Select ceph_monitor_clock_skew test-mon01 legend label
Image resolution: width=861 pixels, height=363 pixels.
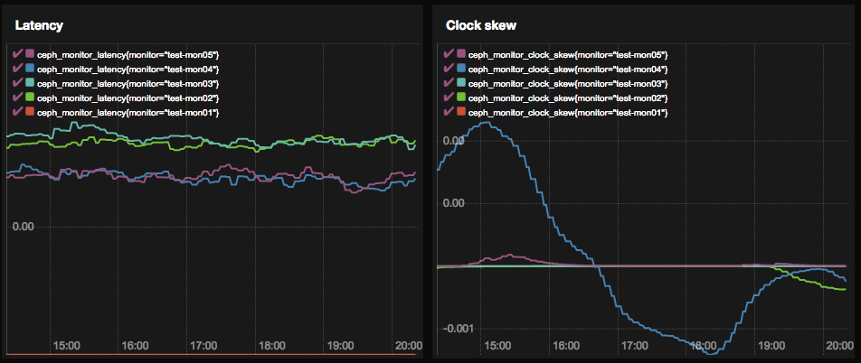pyautogui.click(x=568, y=112)
